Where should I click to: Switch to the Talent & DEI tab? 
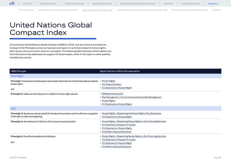click(169, 3)
